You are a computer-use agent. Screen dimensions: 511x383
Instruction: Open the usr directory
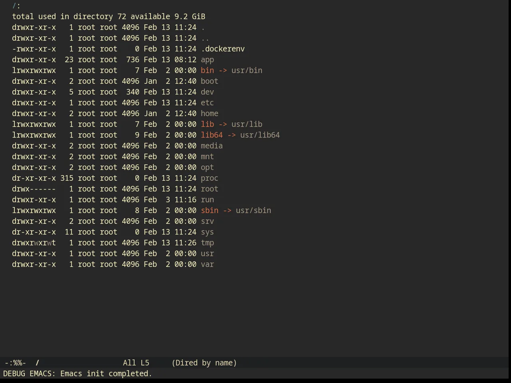(x=207, y=254)
